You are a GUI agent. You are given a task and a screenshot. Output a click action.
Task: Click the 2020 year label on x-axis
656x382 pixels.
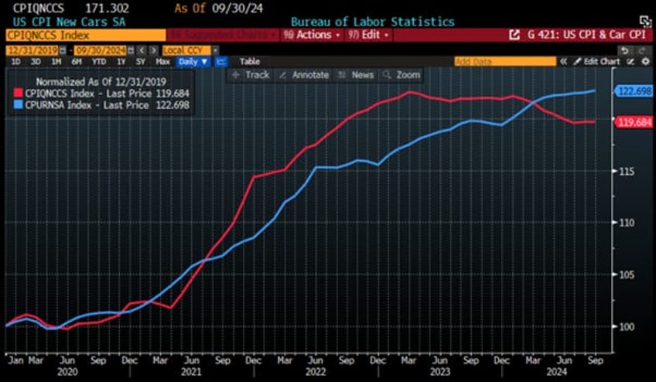point(67,371)
